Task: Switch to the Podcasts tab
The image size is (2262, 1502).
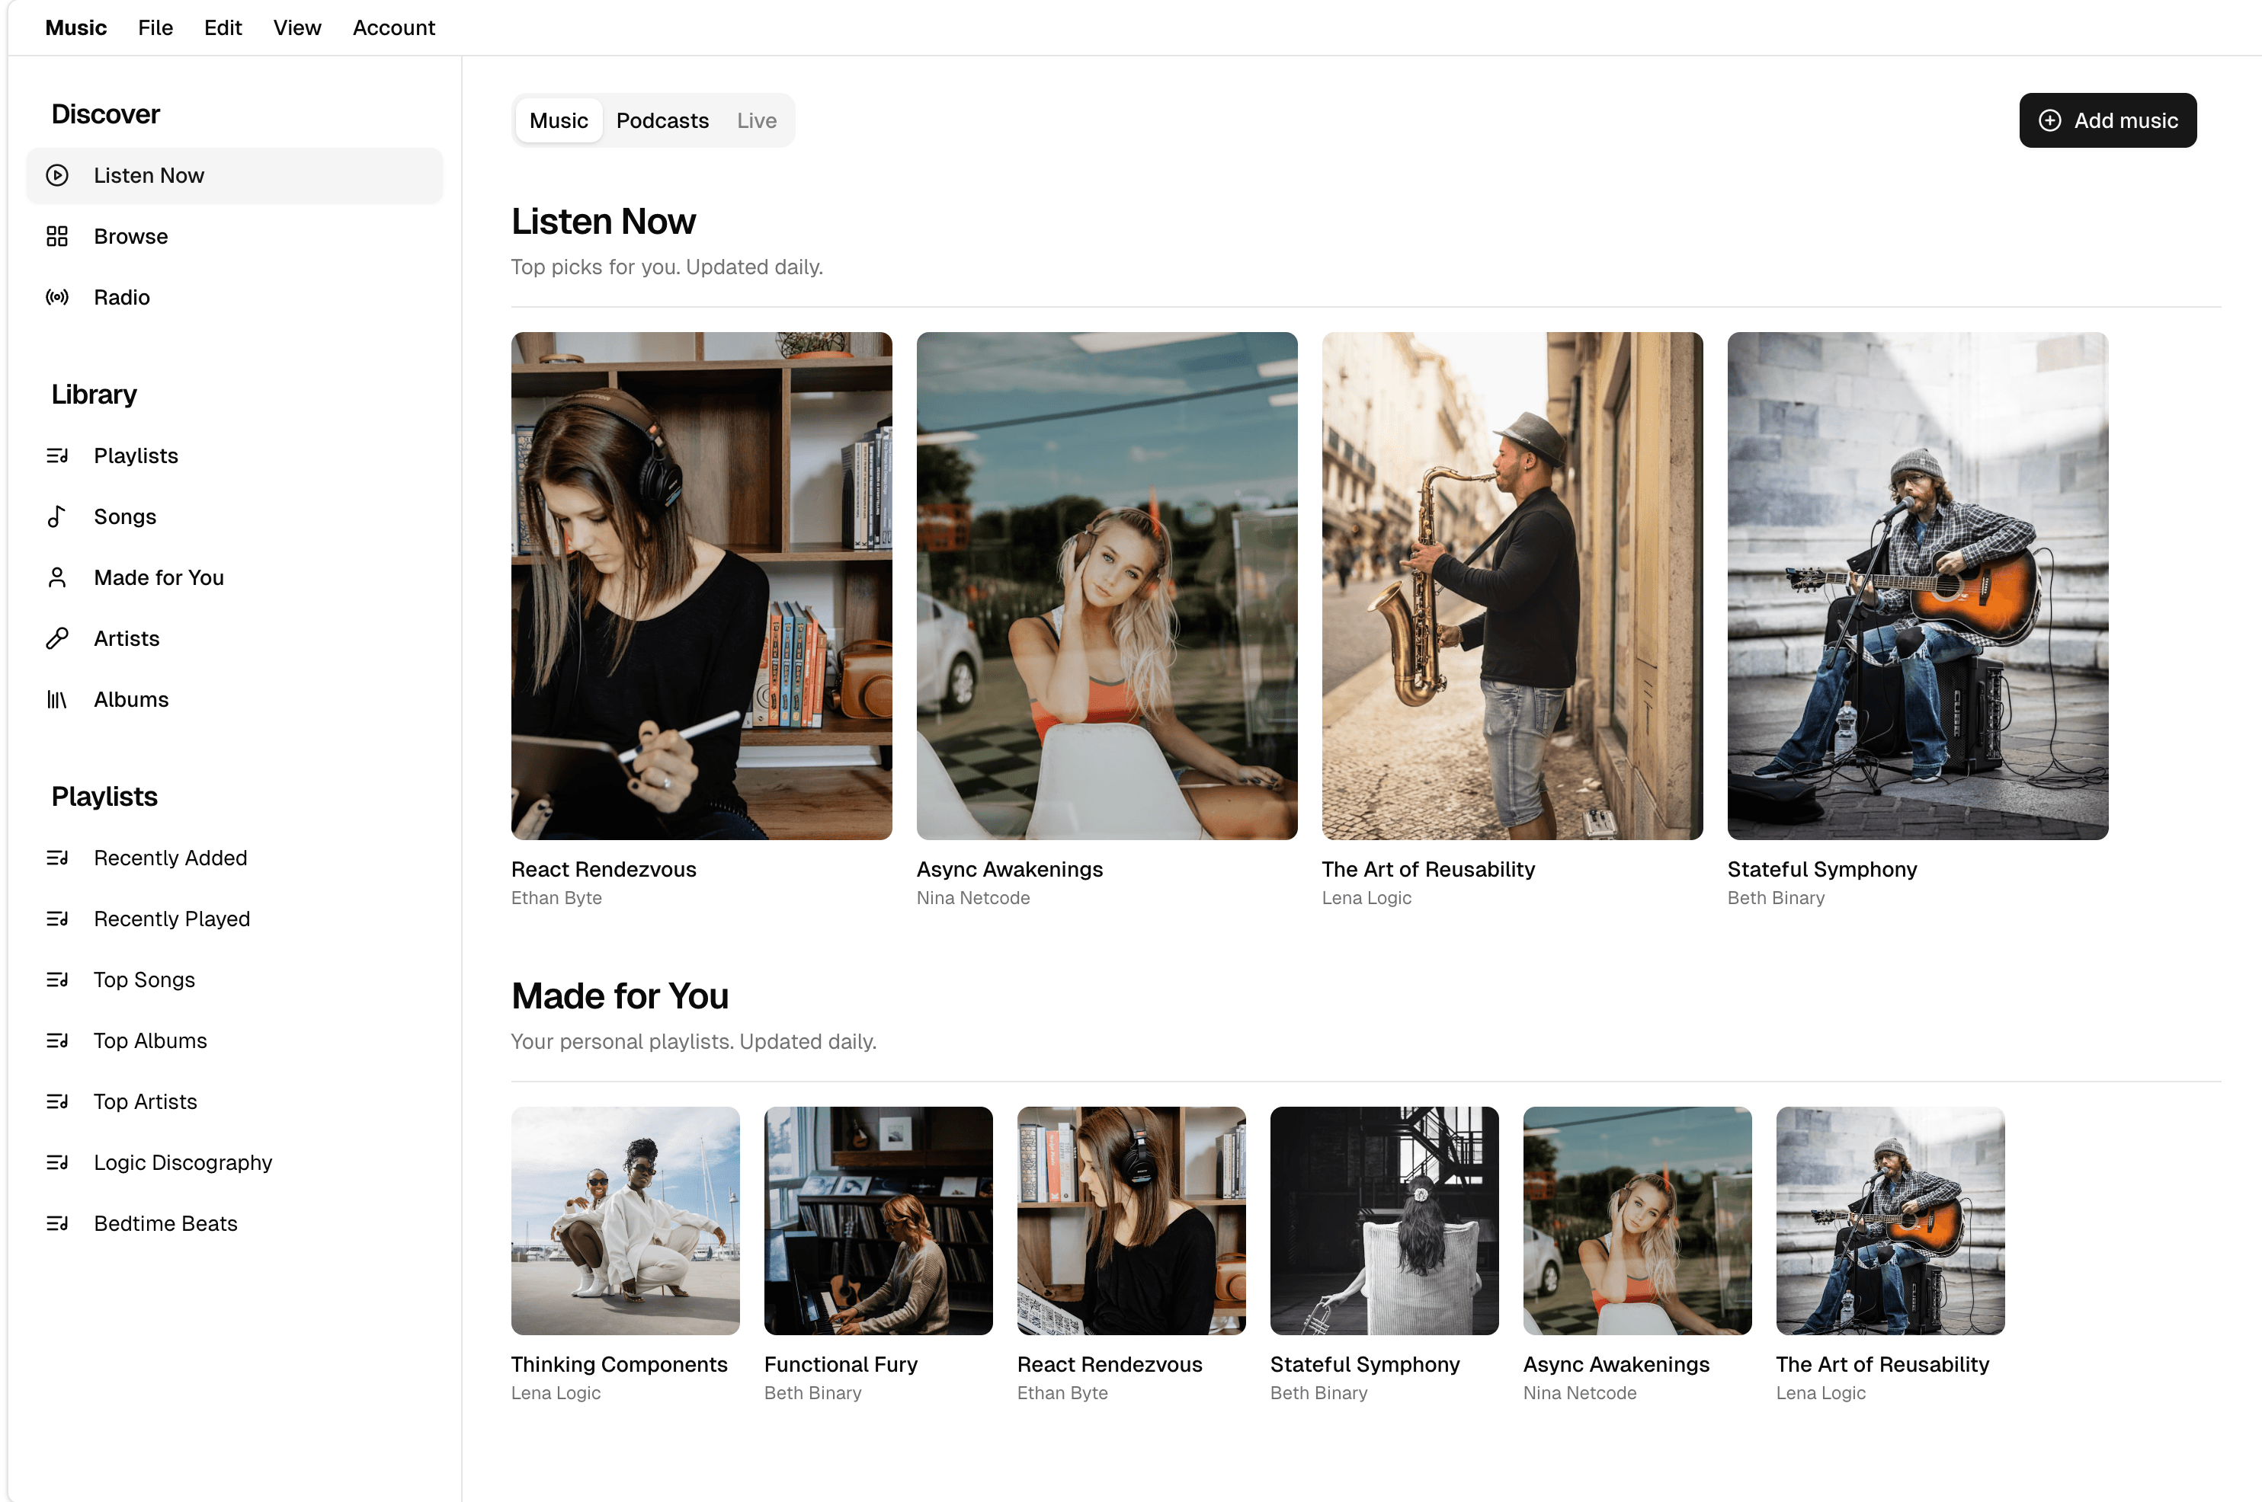Action: [662, 120]
